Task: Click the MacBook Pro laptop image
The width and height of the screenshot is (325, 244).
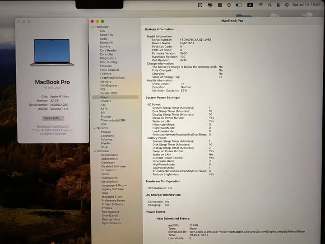Action: [52, 52]
